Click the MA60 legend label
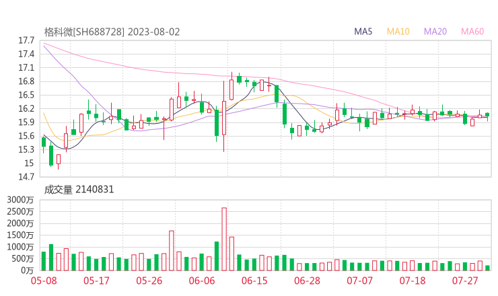The width and height of the screenshot is (498, 296). (472, 32)
